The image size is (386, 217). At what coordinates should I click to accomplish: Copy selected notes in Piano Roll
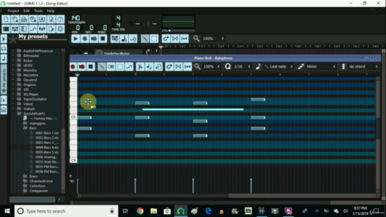149,67
